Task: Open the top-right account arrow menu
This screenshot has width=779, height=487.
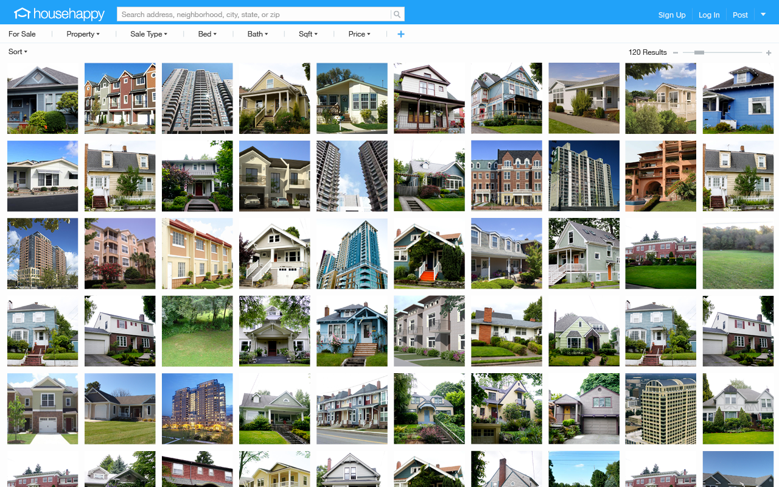Action: (x=763, y=14)
